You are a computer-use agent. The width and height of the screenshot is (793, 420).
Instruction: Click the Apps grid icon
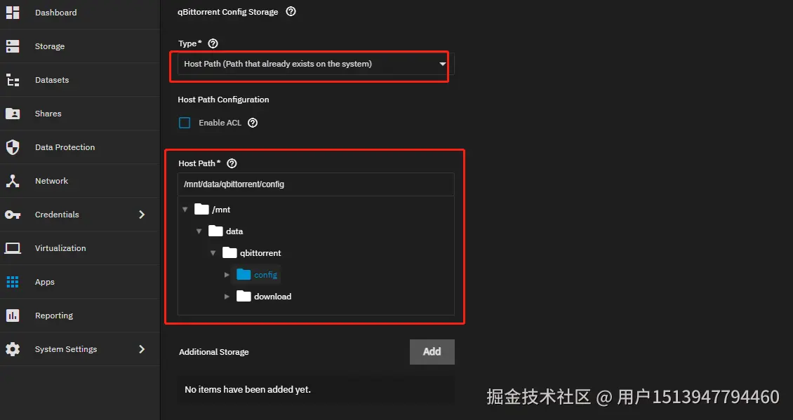pyautogui.click(x=13, y=282)
